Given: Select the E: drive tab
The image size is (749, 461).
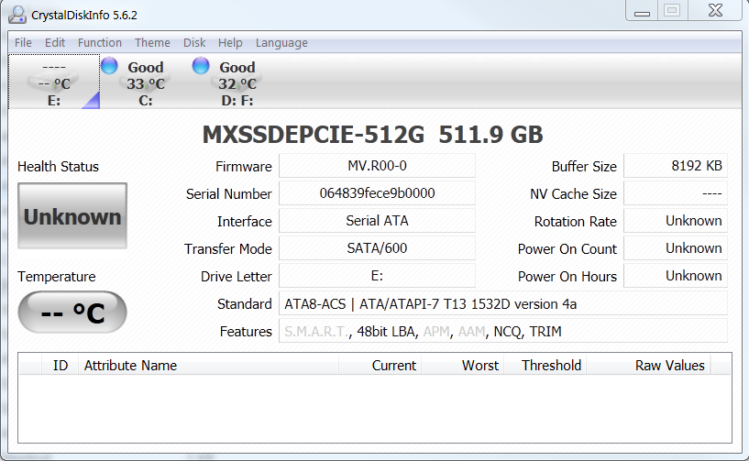Looking at the screenshot, I should pyautogui.click(x=54, y=82).
